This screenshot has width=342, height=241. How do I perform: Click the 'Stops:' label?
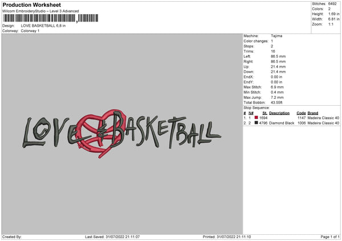tap(249, 46)
